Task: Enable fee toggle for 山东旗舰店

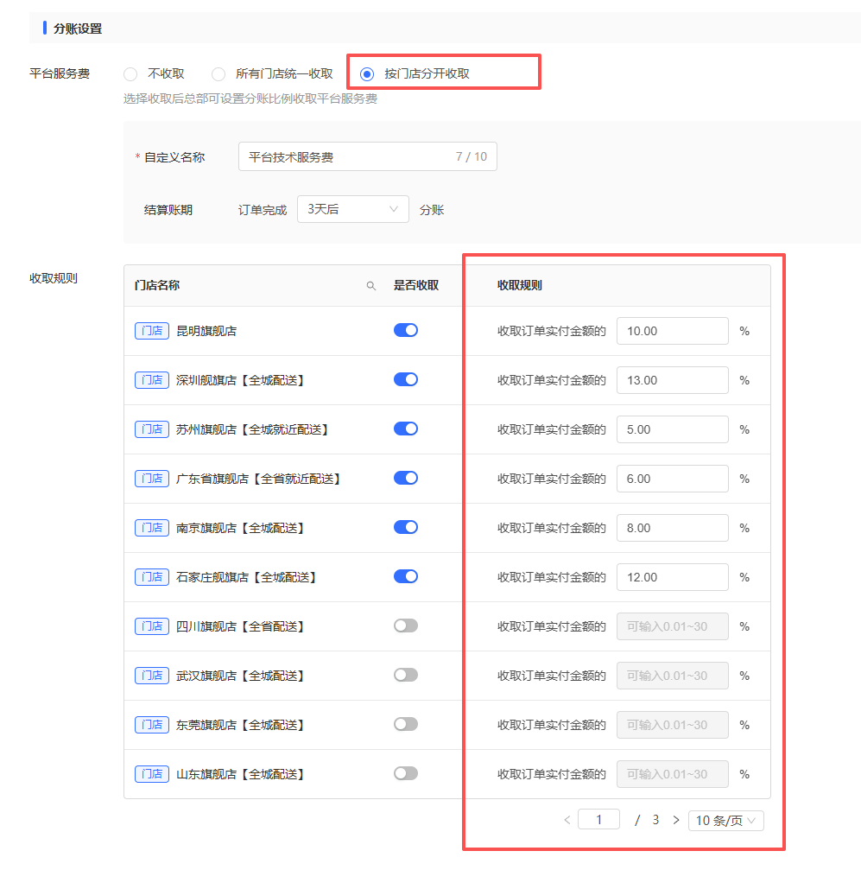Action: click(x=405, y=773)
